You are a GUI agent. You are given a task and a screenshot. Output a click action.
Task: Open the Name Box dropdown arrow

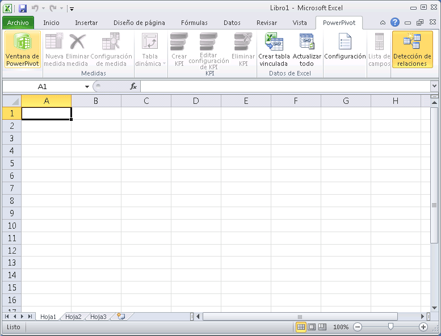(x=87, y=87)
